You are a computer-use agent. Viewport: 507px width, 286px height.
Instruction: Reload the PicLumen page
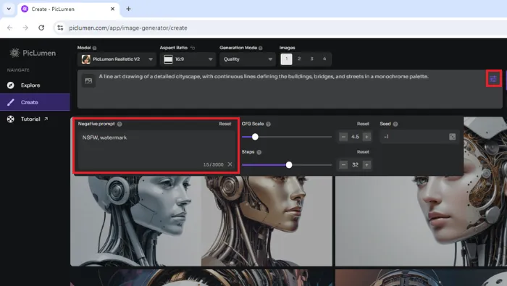point(41,28)
